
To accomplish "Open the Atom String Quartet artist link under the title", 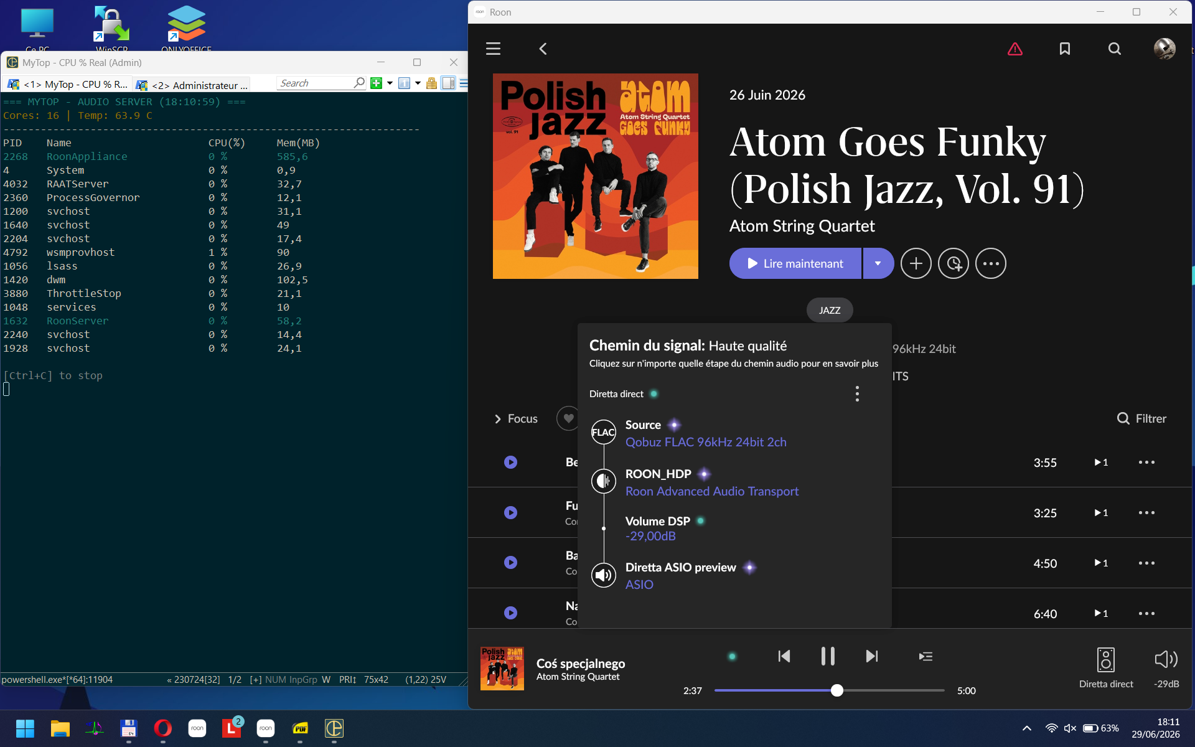I will pos(802,226).
